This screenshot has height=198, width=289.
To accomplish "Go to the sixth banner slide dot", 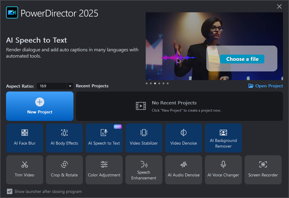I will (x=168, y=83).
